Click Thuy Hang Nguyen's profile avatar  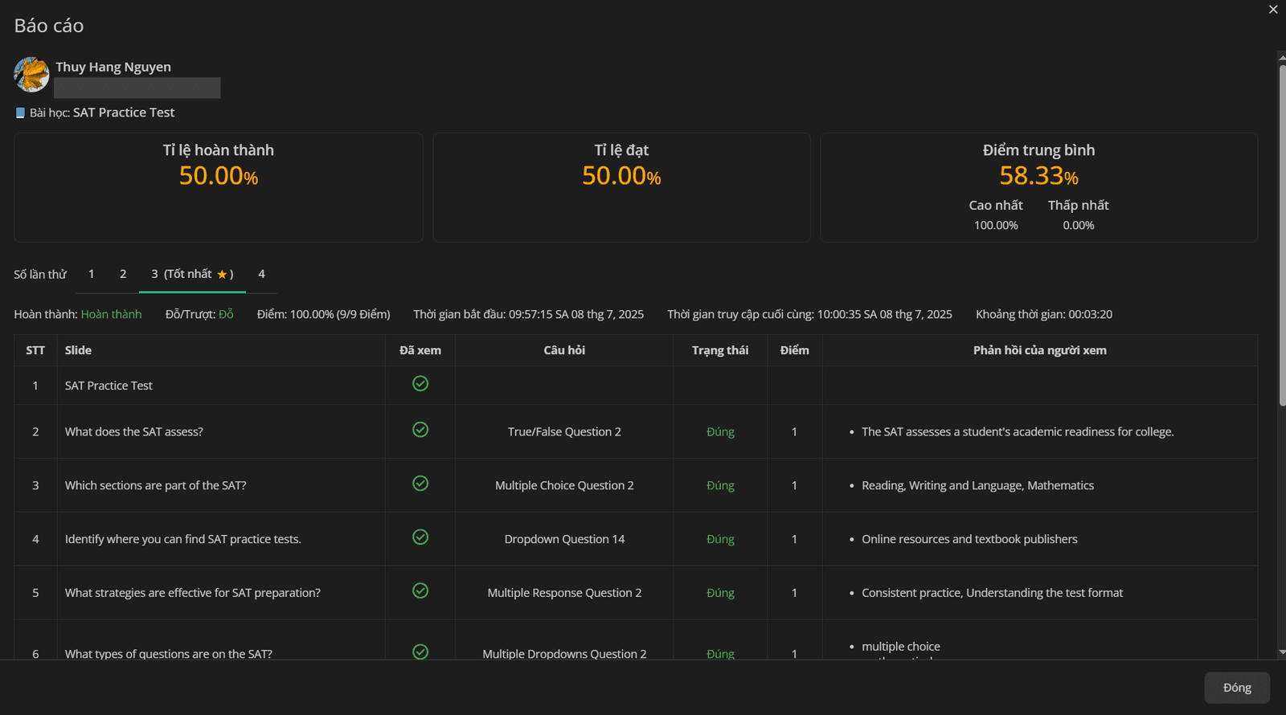(x=32, y=75)
